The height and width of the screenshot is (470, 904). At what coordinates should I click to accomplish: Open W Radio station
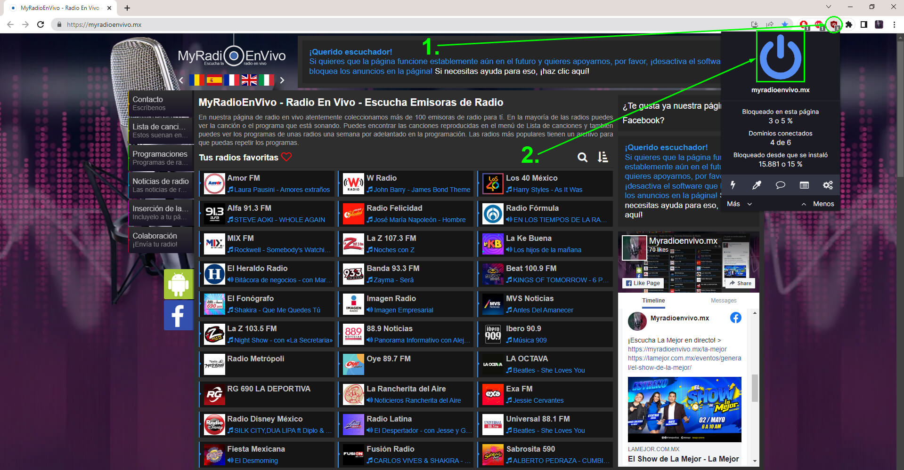pyautogui.click(x=406, y=183)
